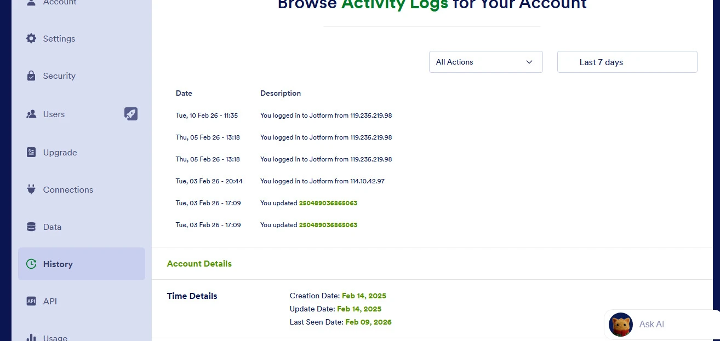Screen dimensions: 720x341
Task: Open the API section icon
Action: 31,301
